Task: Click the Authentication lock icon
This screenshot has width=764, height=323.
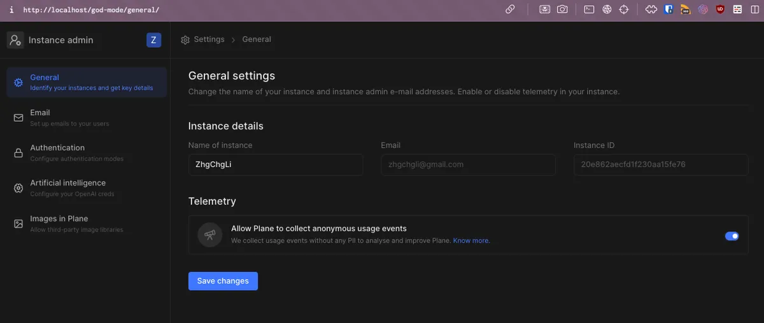Action: [18, 153]
